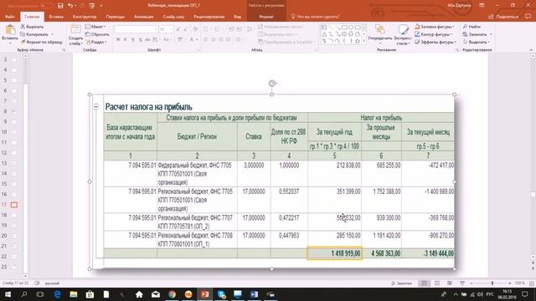
Task: Switch to Design (Конструктор) tab
Action: pos(85,17)
